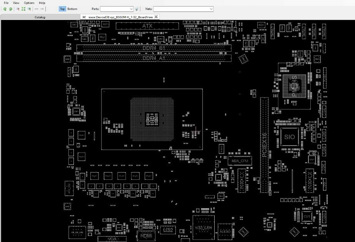Switch to Bottom side view
The width and height of the screenshot is (355, 242).
[72, 9]
